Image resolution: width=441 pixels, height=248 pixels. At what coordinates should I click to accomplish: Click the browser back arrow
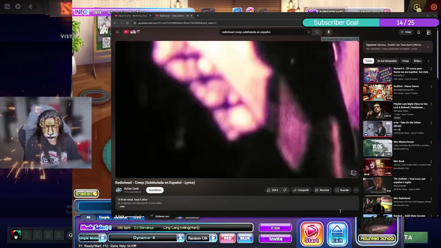click(115, 23)
